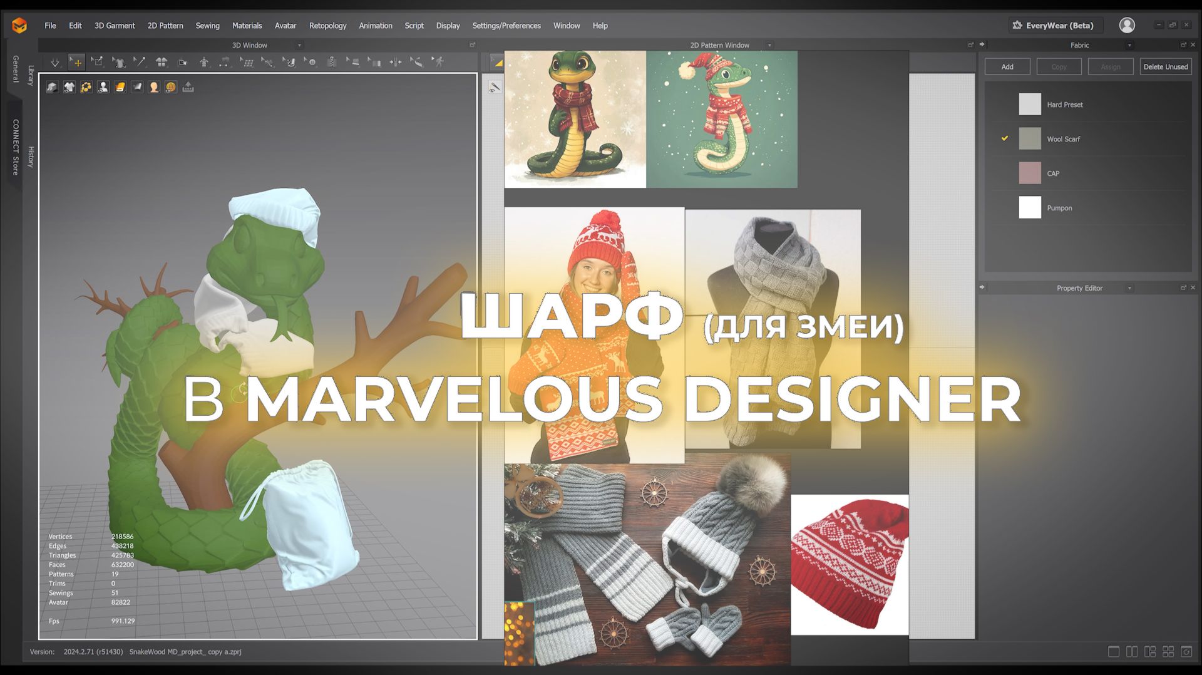
Task: Enable the Hard Preset fabric checkmark
Action: [x=1005, y=104]
